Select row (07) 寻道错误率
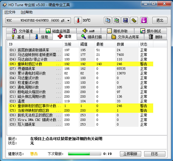 [x=81, y=69]
